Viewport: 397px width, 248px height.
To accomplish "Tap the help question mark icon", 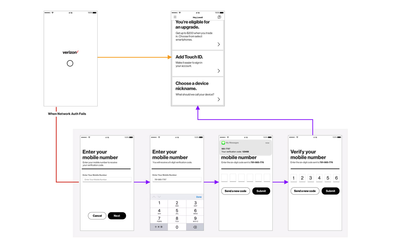I will tap(219, 17).
